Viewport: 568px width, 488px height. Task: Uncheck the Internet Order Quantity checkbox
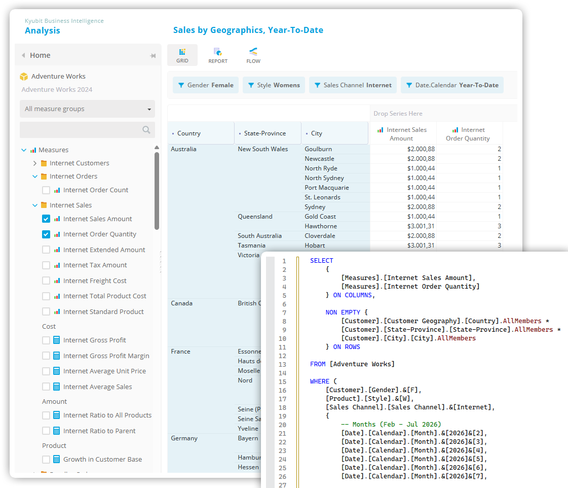(x=46, y=234)
